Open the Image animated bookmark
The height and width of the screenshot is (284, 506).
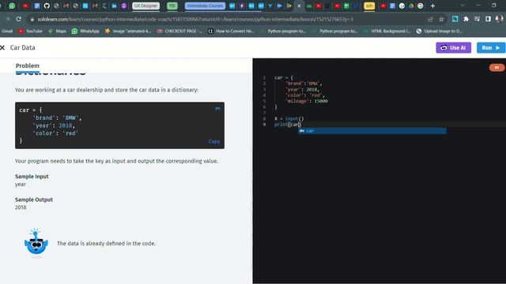click(128, 31)
